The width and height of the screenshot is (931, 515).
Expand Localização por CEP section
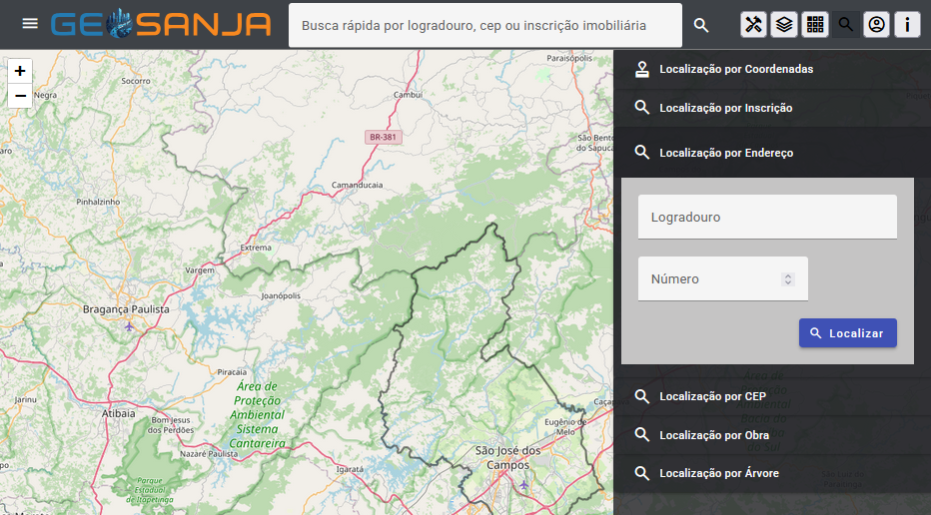[712, 396]
